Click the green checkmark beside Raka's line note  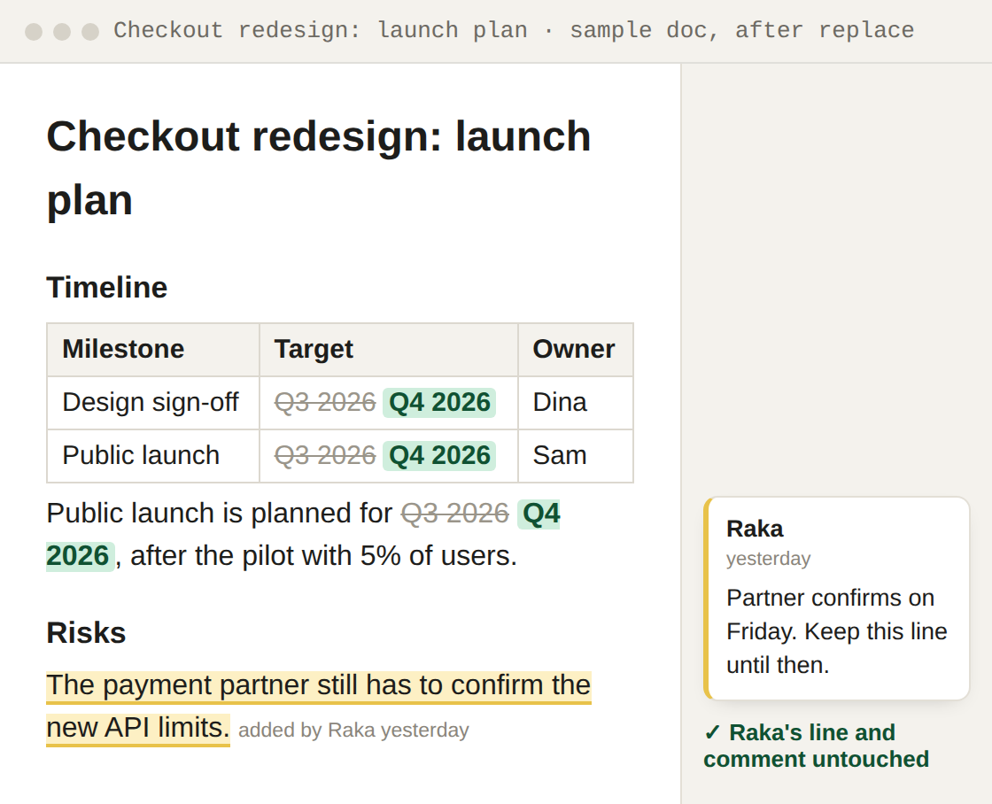tap(712, 732)
